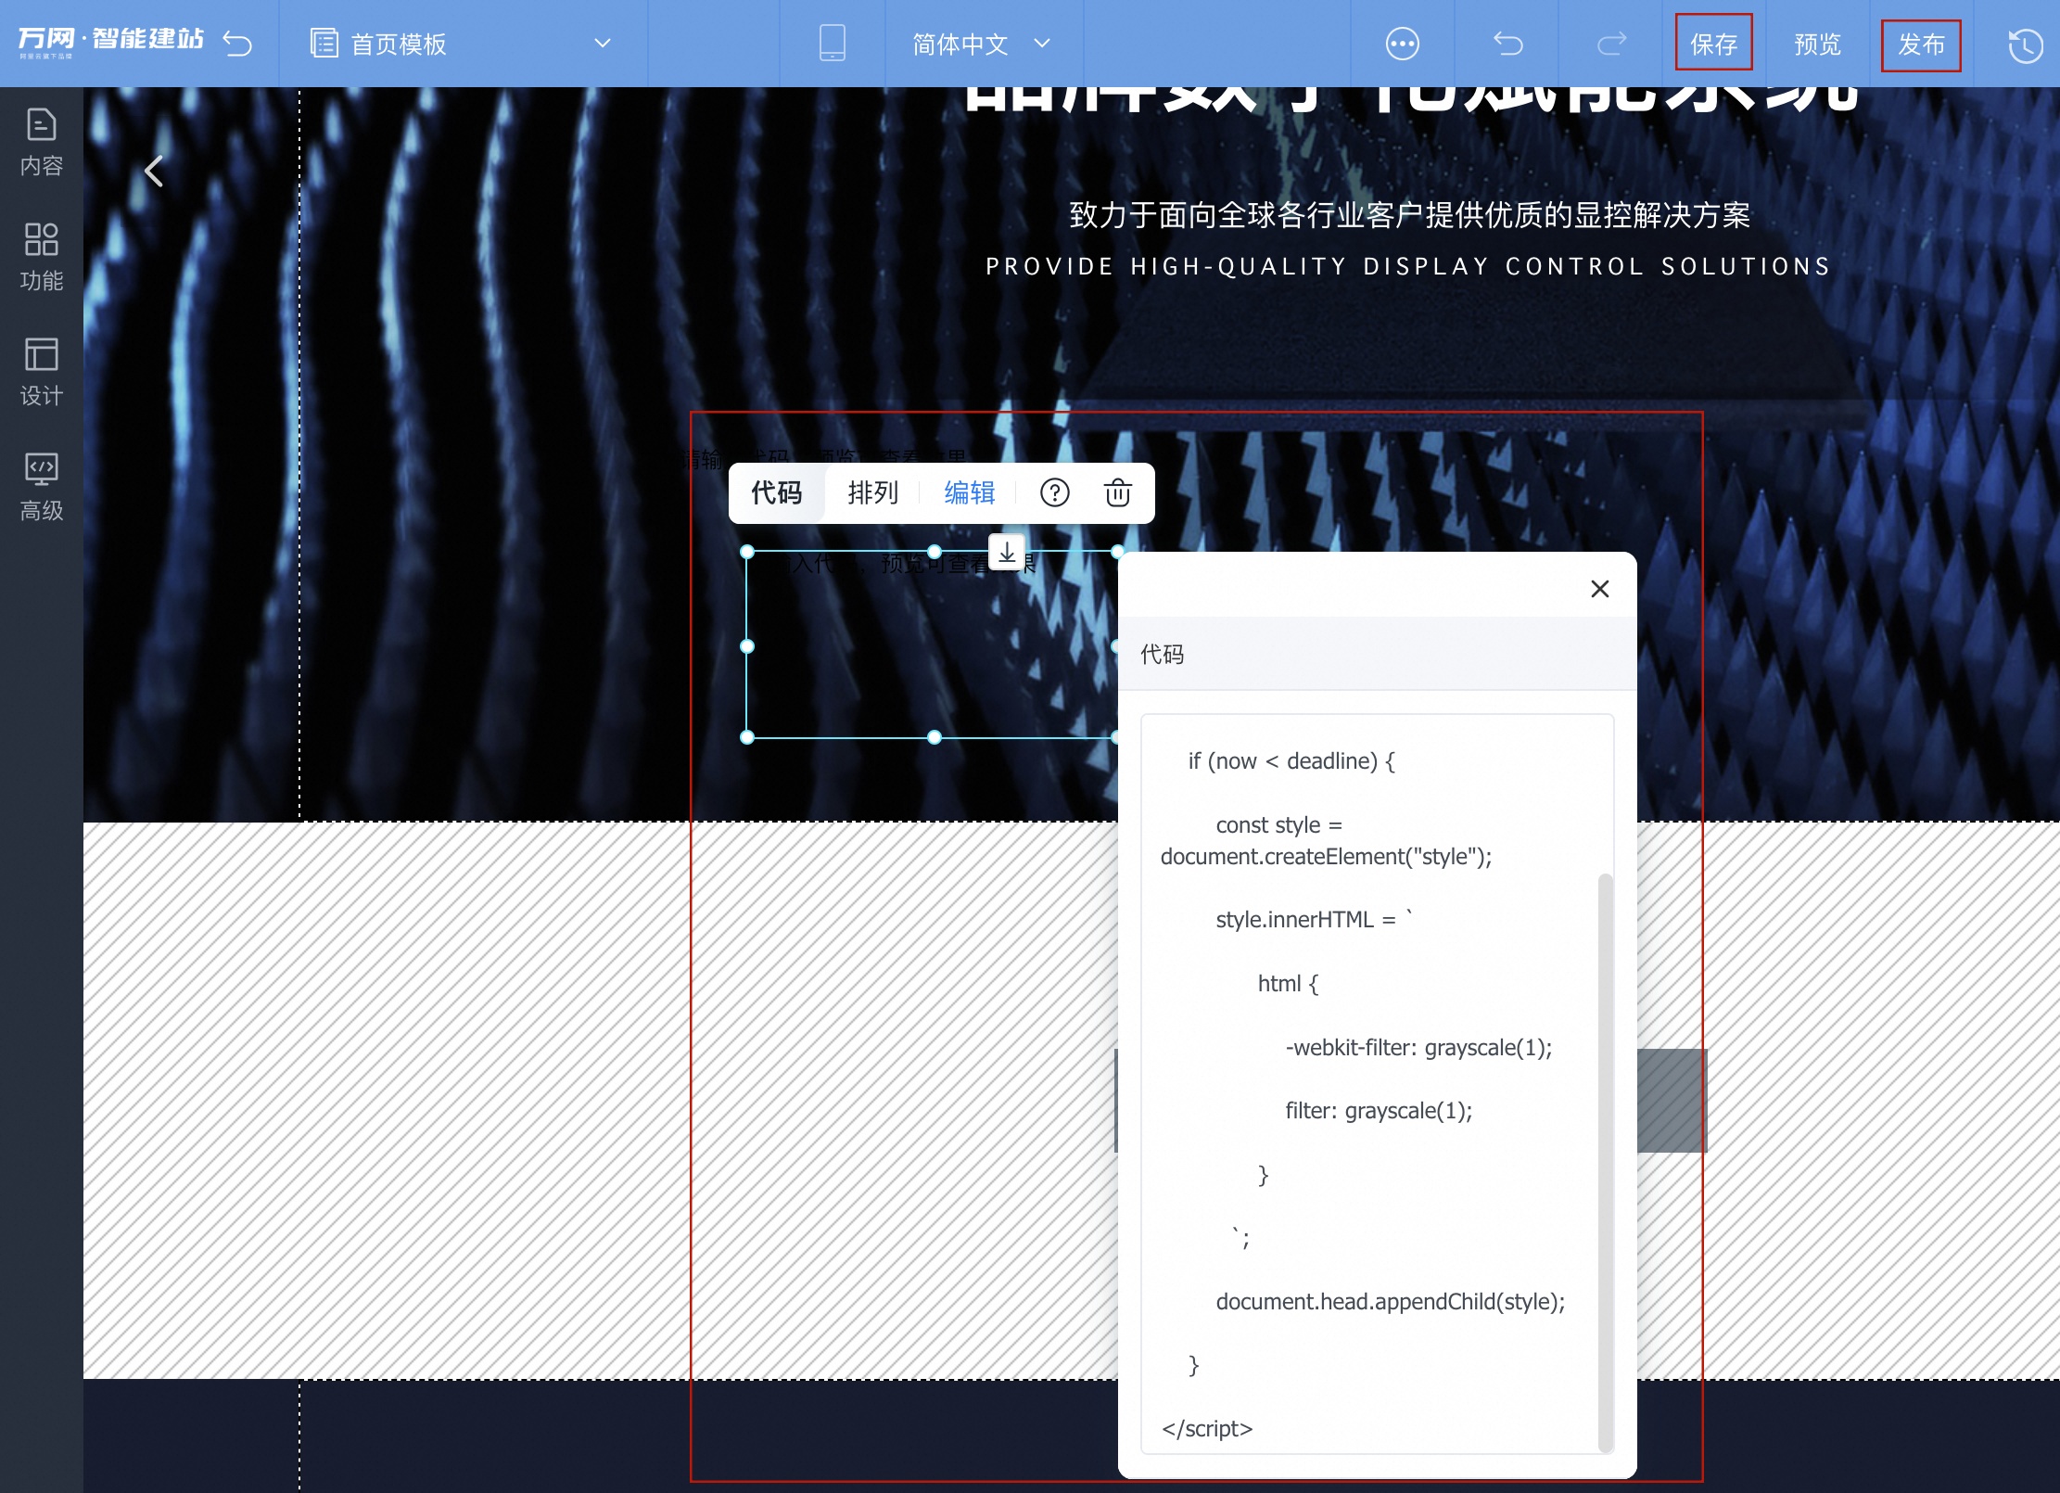Click the PROVIDE HIGH-QUALITY DISPLAY text
Screen dimensions: 2060x1493
(1408, 267)
